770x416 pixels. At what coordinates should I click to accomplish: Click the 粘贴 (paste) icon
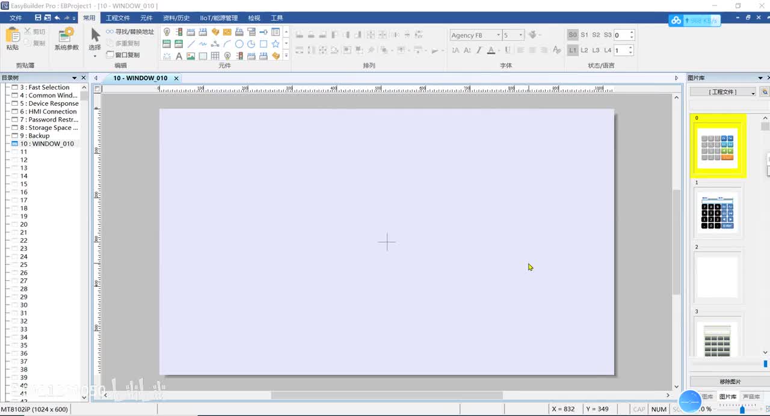tap(12, 35)
